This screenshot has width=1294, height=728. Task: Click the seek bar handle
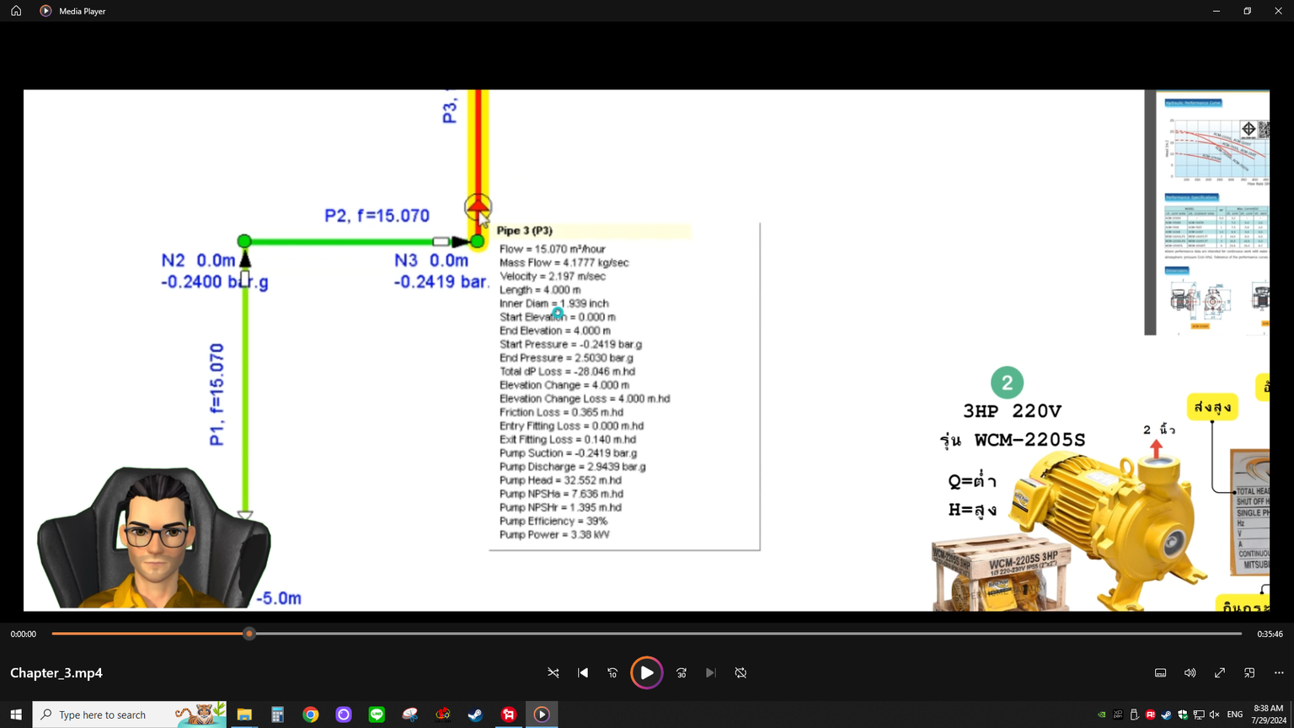[x=249, y=634]
